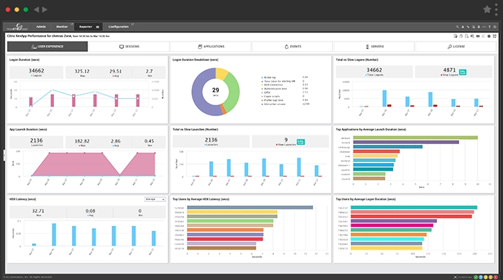Viewport: 503px width, 280px height.
Task: Click the green percentage badge beside 9 slow launches
Action: (x=301, y=142)
